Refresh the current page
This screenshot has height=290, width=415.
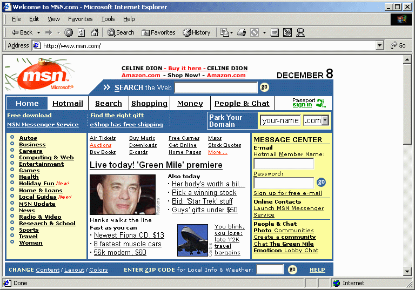click(82, 32)
